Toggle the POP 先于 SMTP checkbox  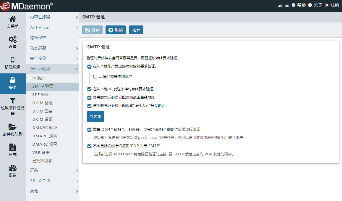(x=89, y=146)
